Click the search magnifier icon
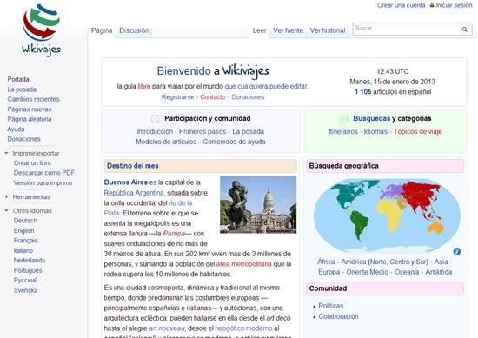Viewport: 478px width, 338px height. click(464, 30)
